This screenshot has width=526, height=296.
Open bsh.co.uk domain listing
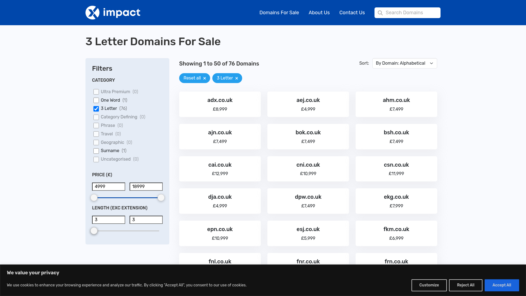point(396,136)
